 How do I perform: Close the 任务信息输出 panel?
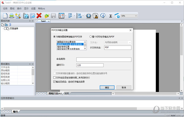pos(182,98)
